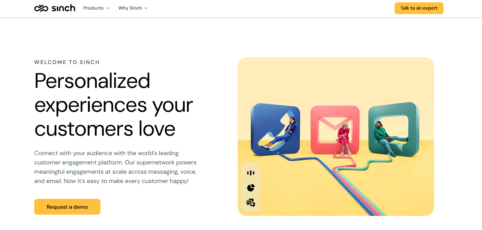Viewport: 482px width, 230px height.
Task: Click the chat bubbles messaging icon
Action: tap(251, 203)
